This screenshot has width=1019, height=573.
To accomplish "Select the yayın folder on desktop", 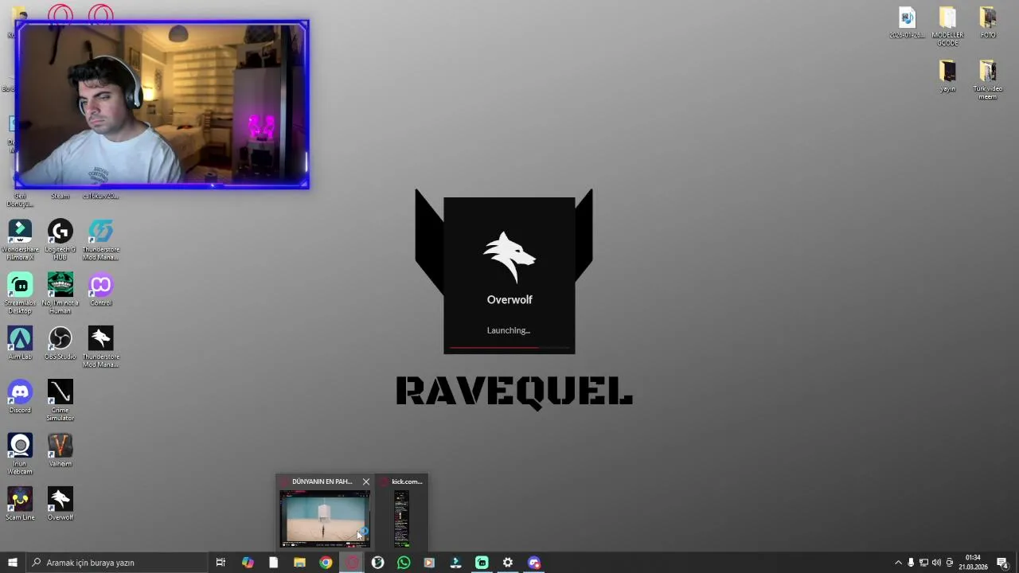I will (947, 76).
